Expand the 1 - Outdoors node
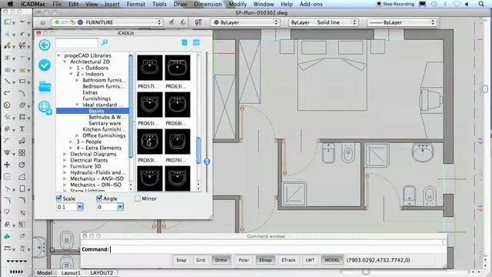 click(x=71, y=68)
